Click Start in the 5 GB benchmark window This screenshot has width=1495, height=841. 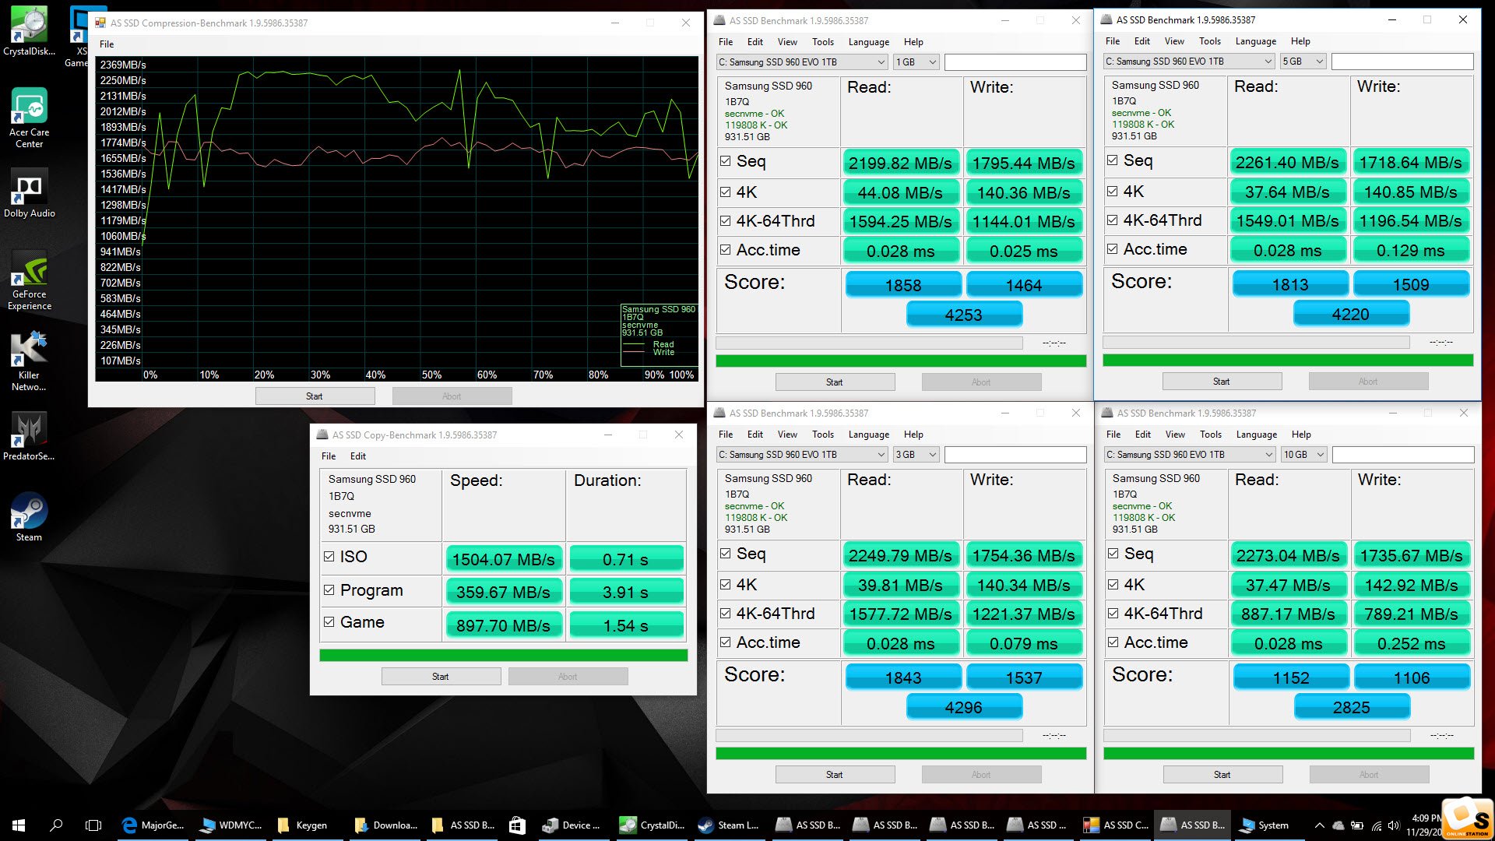click(1222, 382)
